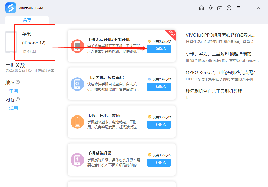The height and width of the screenshot is (187, 268).
Task: Open article 秒懂刷机包自带工具刷机教程
Action: pyautogui.click(x=214, y=91)
